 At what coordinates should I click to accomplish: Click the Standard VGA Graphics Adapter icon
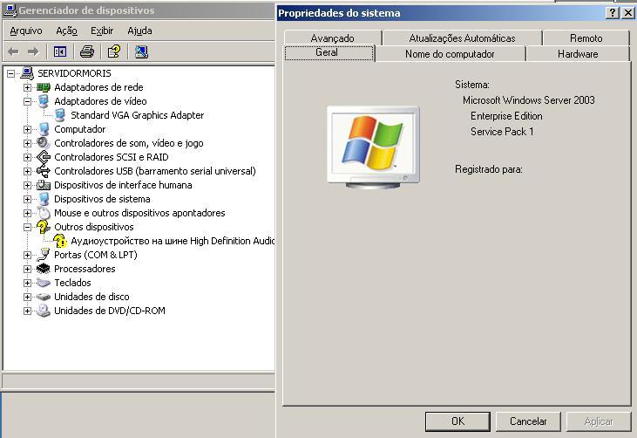[60, 115]
